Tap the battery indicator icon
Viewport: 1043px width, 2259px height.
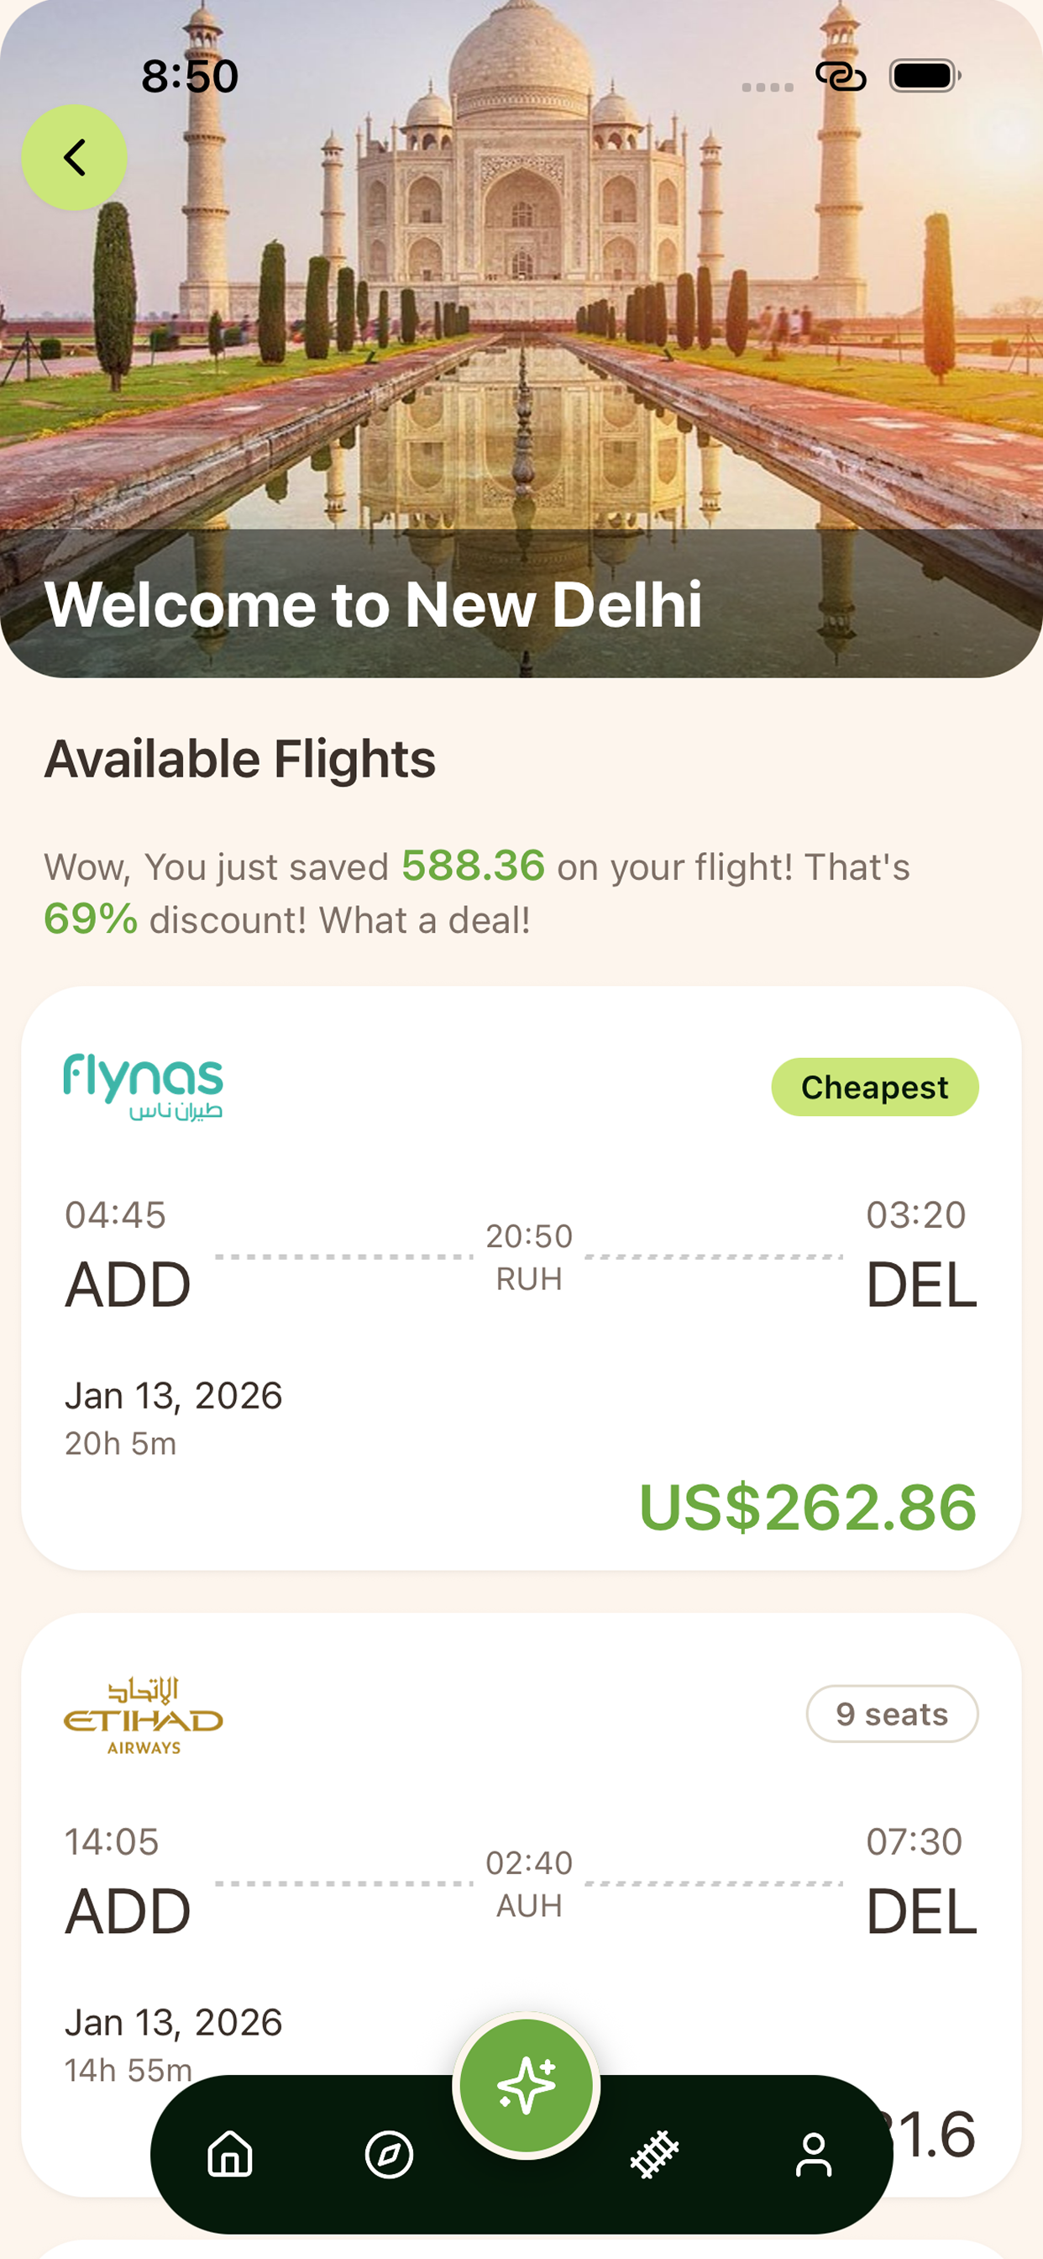(x=925, y=76)
